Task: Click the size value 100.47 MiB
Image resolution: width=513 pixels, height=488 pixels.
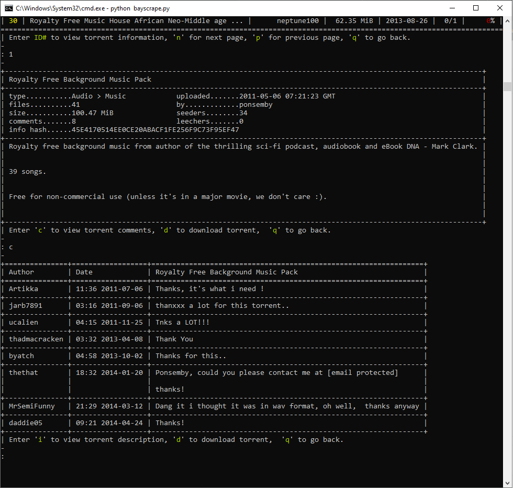Action: [93, 113]
